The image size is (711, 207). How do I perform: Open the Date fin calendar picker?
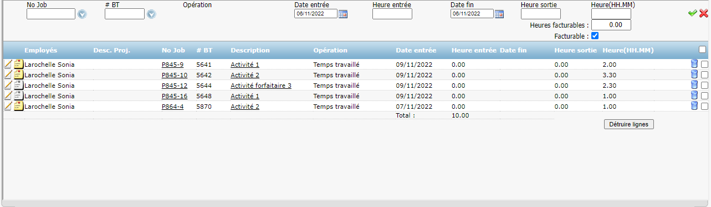pos(499,14)
